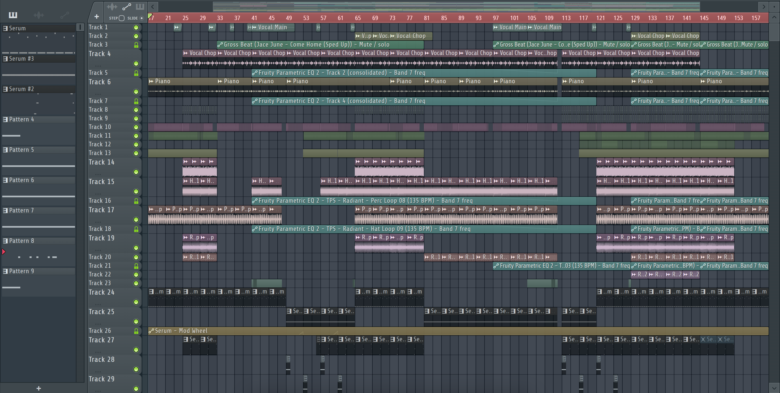Select the SLIDE radio option
780x393 pixels.
click(141, 18)
